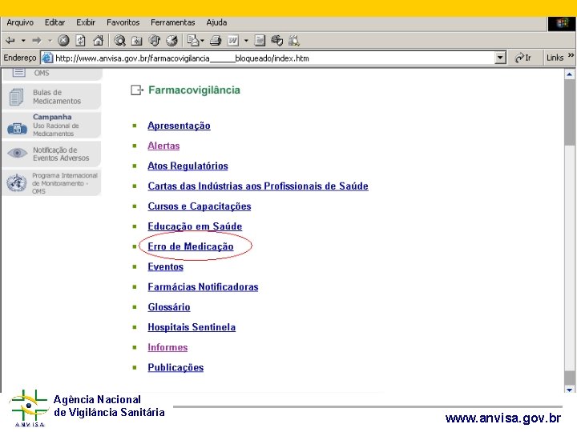Open the Glossário link
The height and width of the screenshot is (432, 577).
click(x=169, y=307)
